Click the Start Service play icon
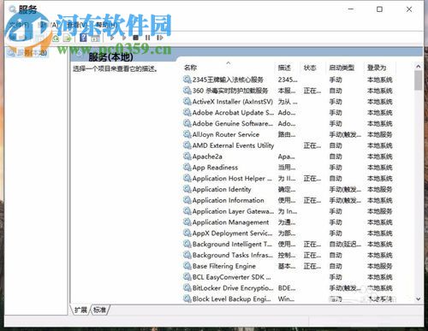The image size is (428, 331). [x=112, y=38]
